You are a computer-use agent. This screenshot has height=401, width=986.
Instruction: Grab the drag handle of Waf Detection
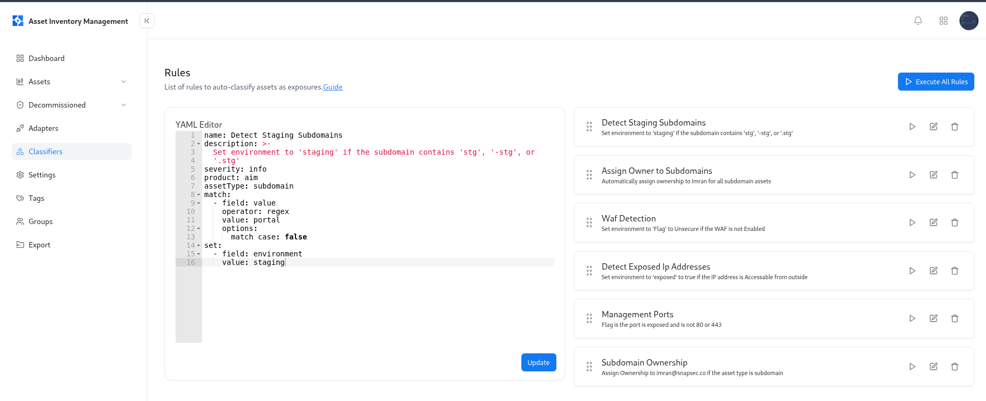[589, 222]
